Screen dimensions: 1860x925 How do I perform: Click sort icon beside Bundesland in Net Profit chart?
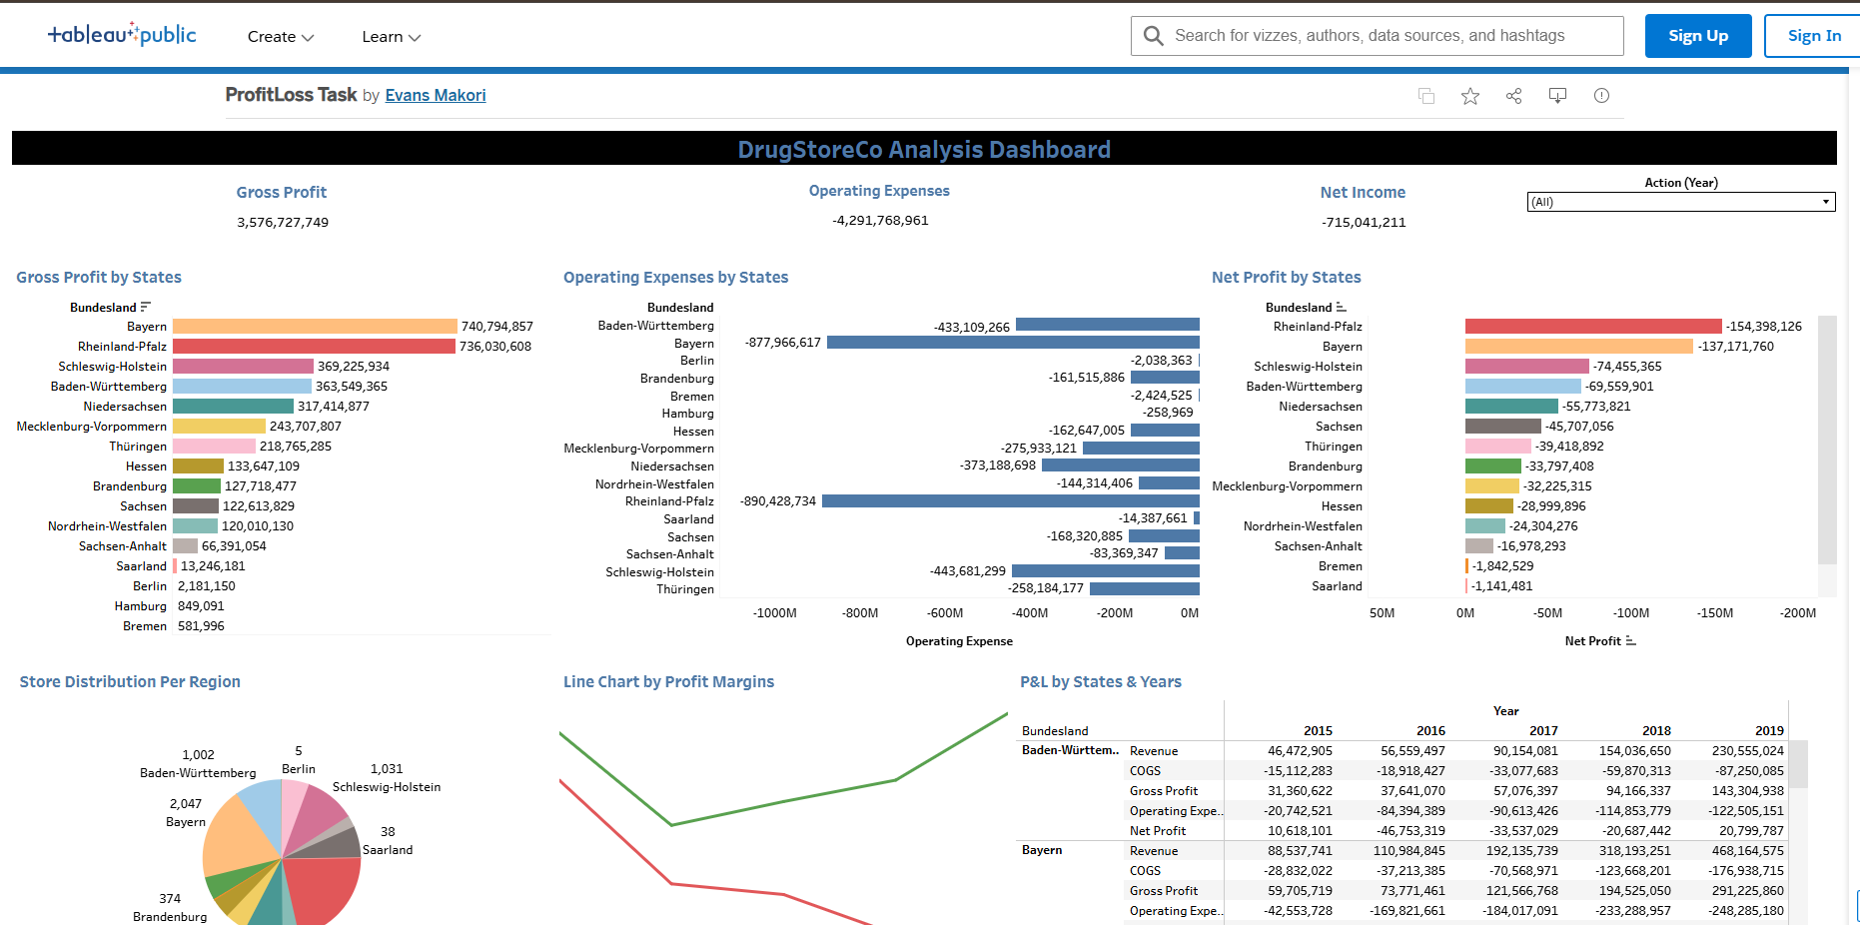pyautogui.click(x=1341, y=307)
